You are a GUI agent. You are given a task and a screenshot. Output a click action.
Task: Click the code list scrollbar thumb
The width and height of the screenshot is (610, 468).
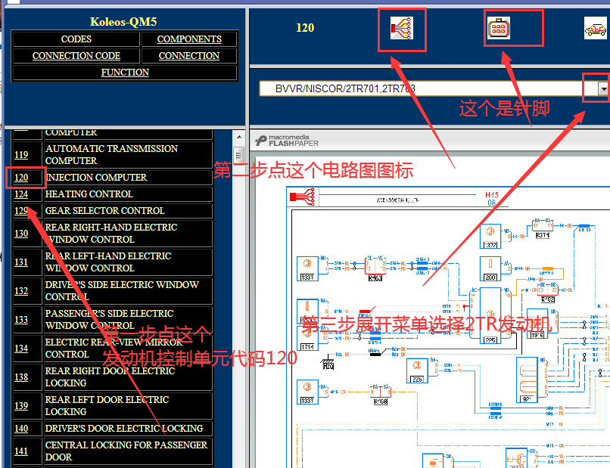(239, 157)
